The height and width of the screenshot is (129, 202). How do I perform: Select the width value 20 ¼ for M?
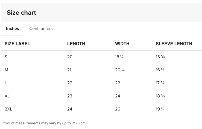[120, 70]
